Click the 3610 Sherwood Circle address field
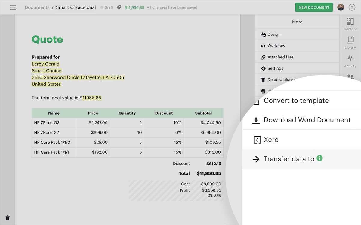This screenshot has width=361, height=225. click(78, 77)
